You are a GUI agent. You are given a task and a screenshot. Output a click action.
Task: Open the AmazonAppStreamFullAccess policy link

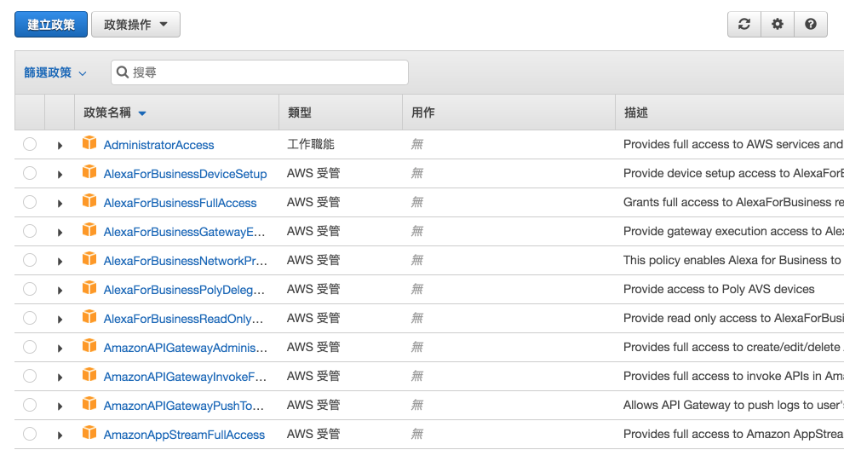184,435
